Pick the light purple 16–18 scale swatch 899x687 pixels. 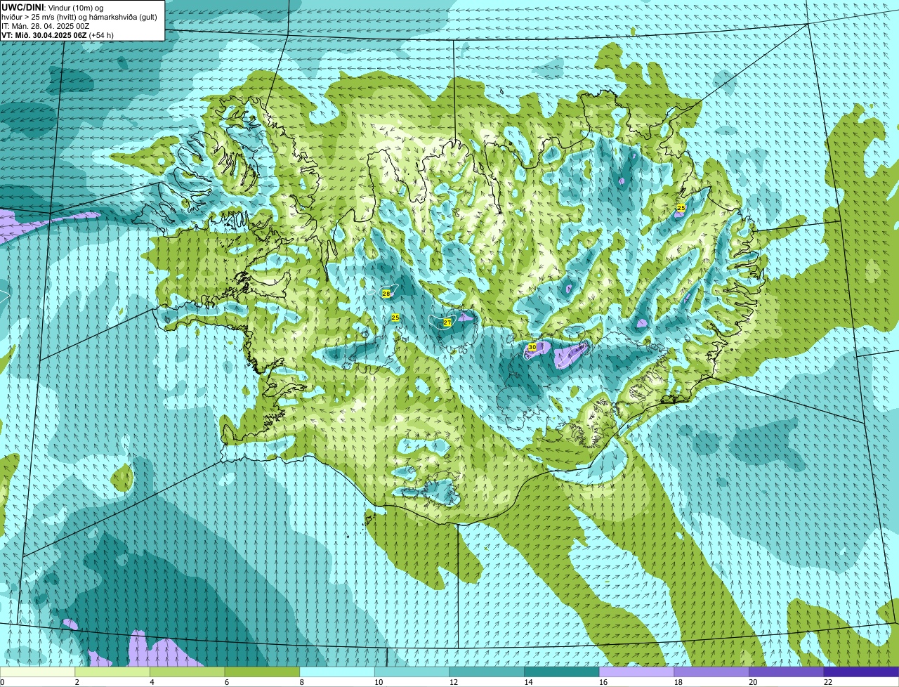pos(636,672)
